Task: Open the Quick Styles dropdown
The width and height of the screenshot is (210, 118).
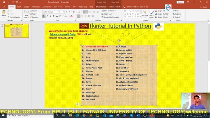Action: [x=151, y=14]
